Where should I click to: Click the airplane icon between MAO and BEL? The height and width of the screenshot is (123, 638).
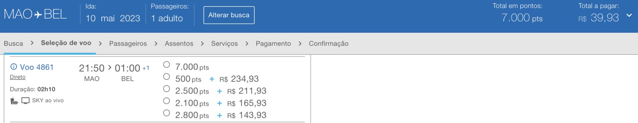coord(38,15)
